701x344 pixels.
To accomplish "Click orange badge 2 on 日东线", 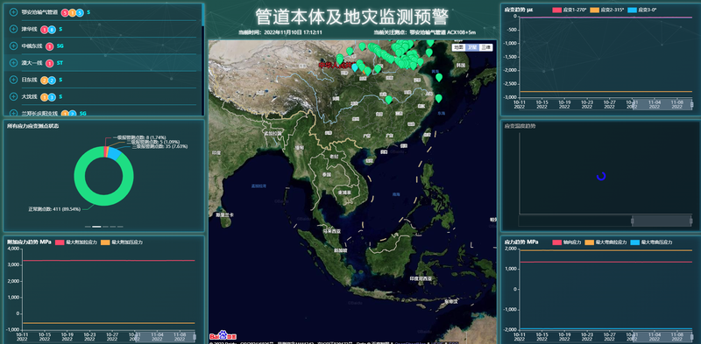I will 45,81.
